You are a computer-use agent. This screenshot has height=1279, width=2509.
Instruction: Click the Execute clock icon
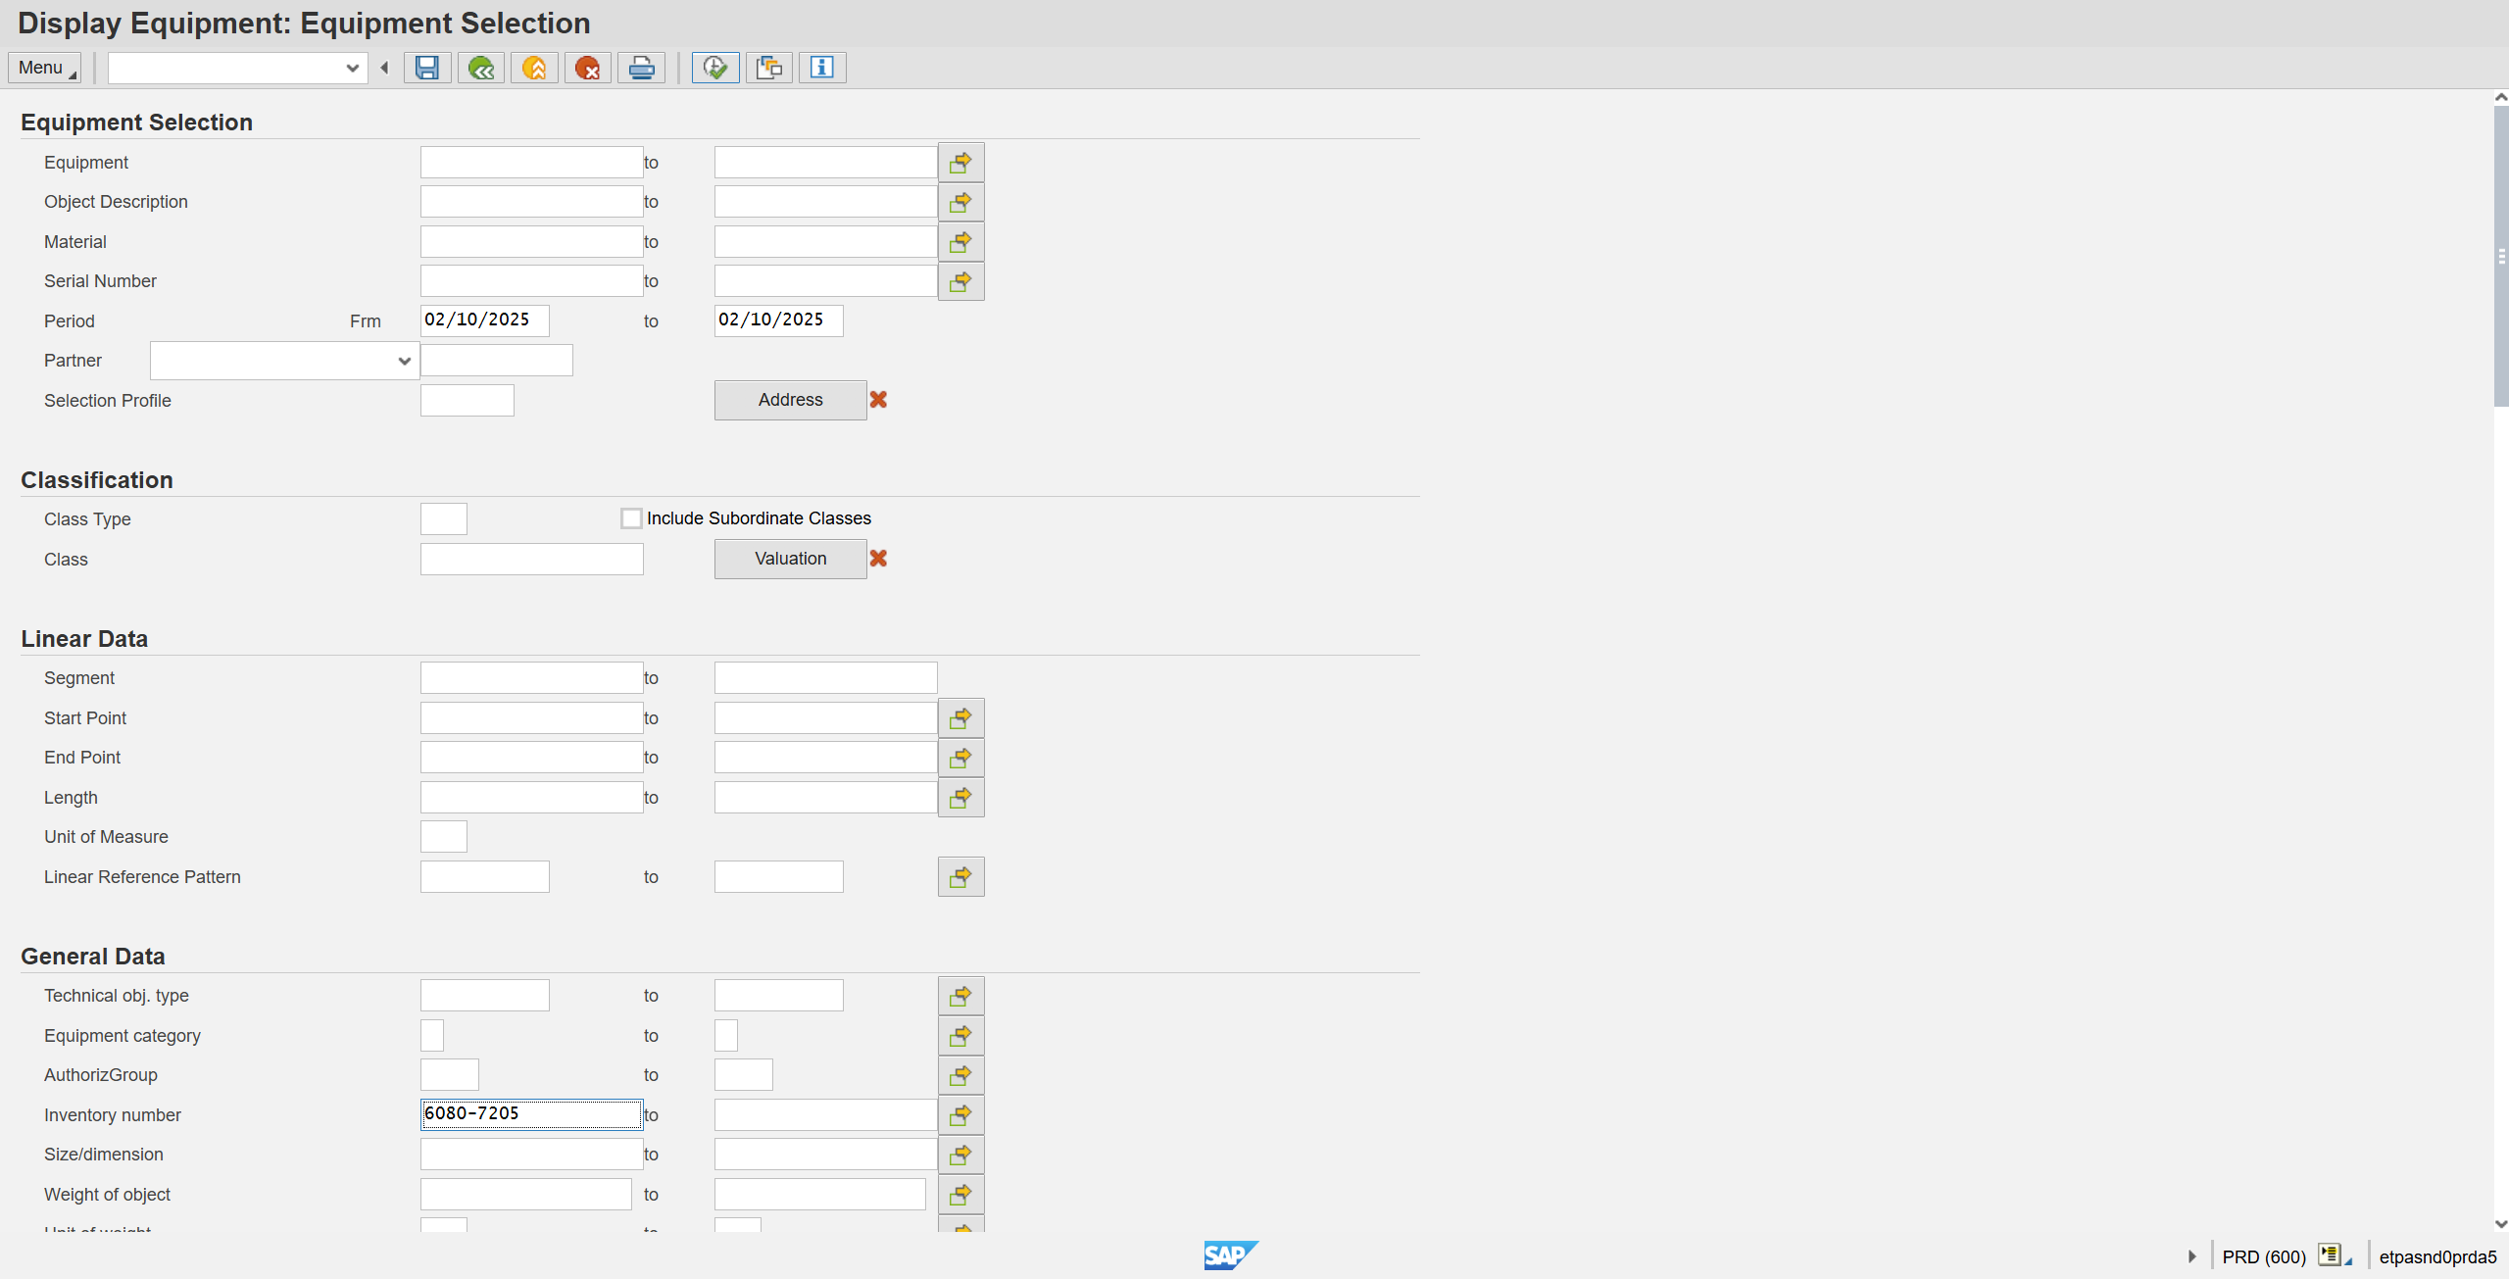click(715, 68)
